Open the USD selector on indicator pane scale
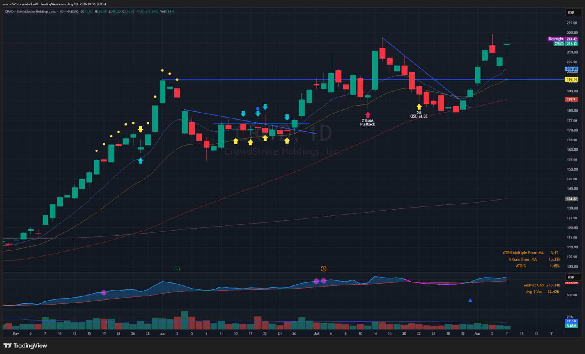This screenshot has width=585, height=354. [x=573, y=277]
